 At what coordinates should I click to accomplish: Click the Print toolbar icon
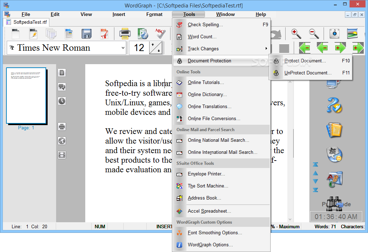pyautogui.click(x=125, y=33)
